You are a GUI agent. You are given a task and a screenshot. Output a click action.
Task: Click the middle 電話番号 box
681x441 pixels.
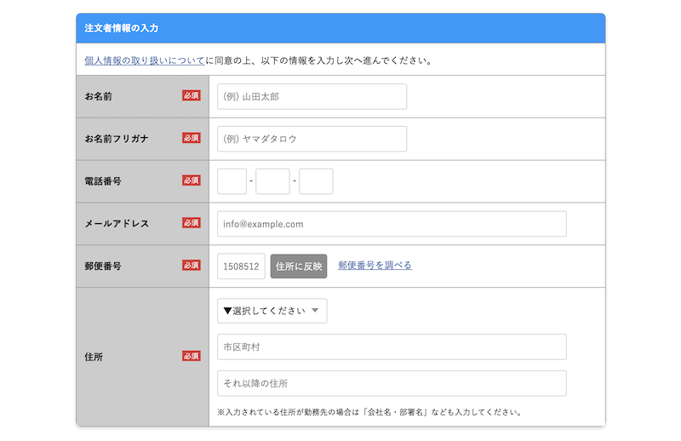(272, 181)
